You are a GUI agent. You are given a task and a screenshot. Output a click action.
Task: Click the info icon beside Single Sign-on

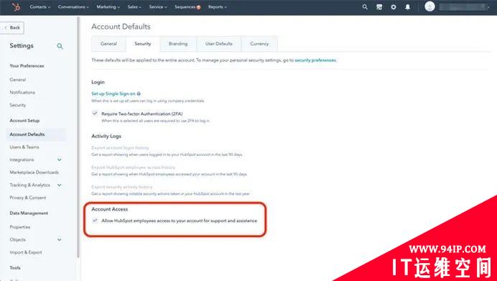[139, 93]
